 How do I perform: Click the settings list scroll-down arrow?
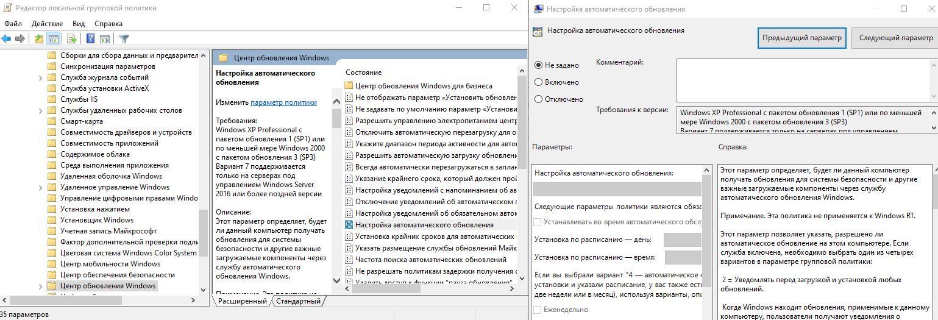(x=522, y=279)
